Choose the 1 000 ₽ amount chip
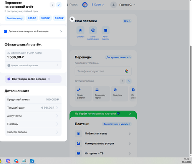 32,18
